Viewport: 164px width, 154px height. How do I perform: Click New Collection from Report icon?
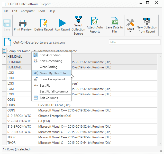pyautogui.click(x=147, y=21)
